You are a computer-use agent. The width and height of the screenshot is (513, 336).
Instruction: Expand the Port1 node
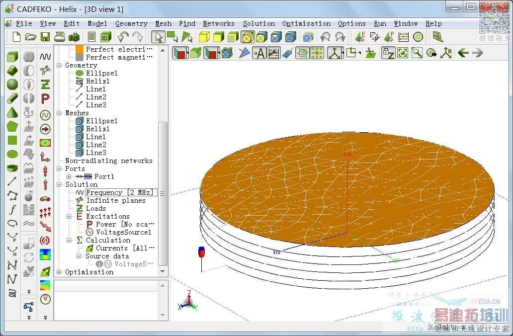coord(69,176)
